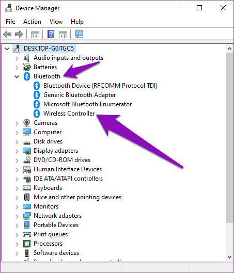The image size is (234, 273).
Task: Select the Print queues label
Action: tap(51, 234)
